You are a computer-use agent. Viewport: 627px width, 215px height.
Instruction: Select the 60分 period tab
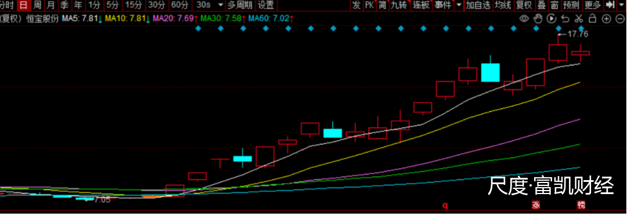179,5
